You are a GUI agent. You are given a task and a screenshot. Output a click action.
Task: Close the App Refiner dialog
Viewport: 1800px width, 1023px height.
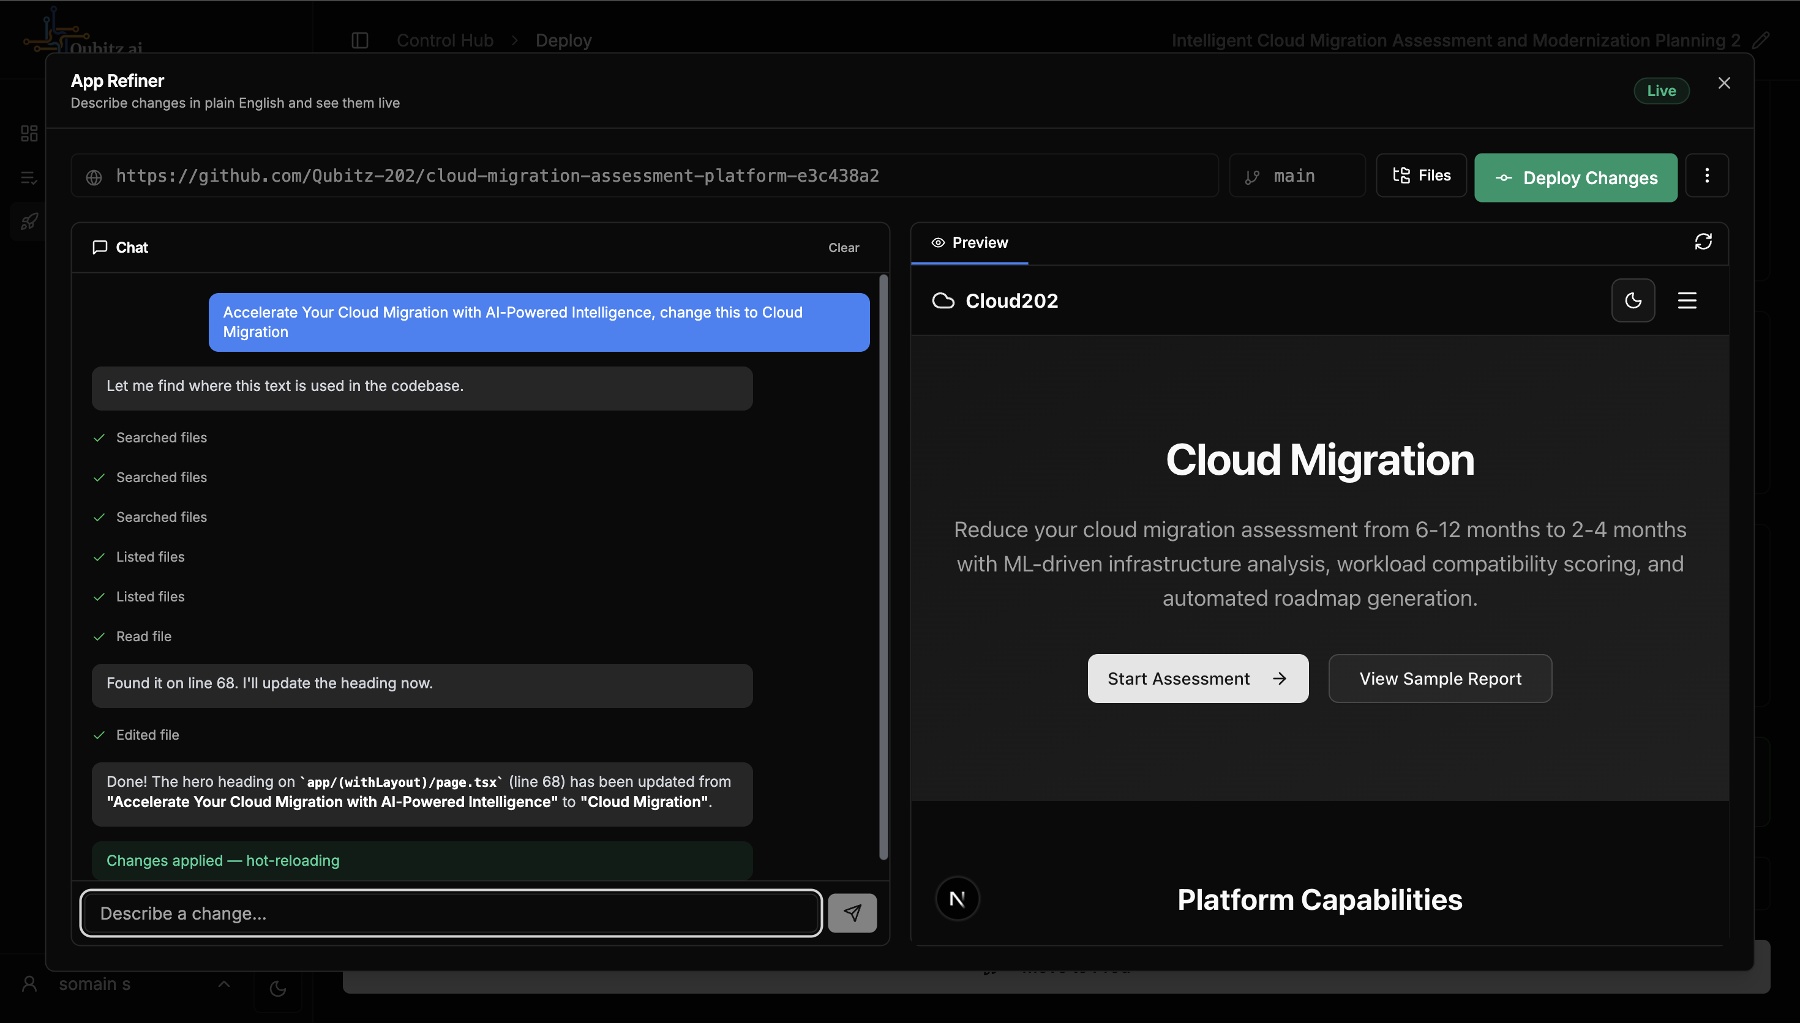pos(1723,83)
